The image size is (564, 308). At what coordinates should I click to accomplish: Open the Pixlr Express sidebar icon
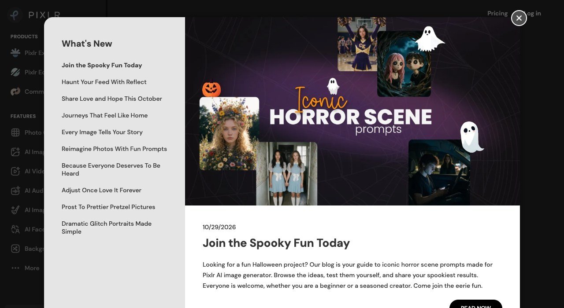tap(15, 53)
